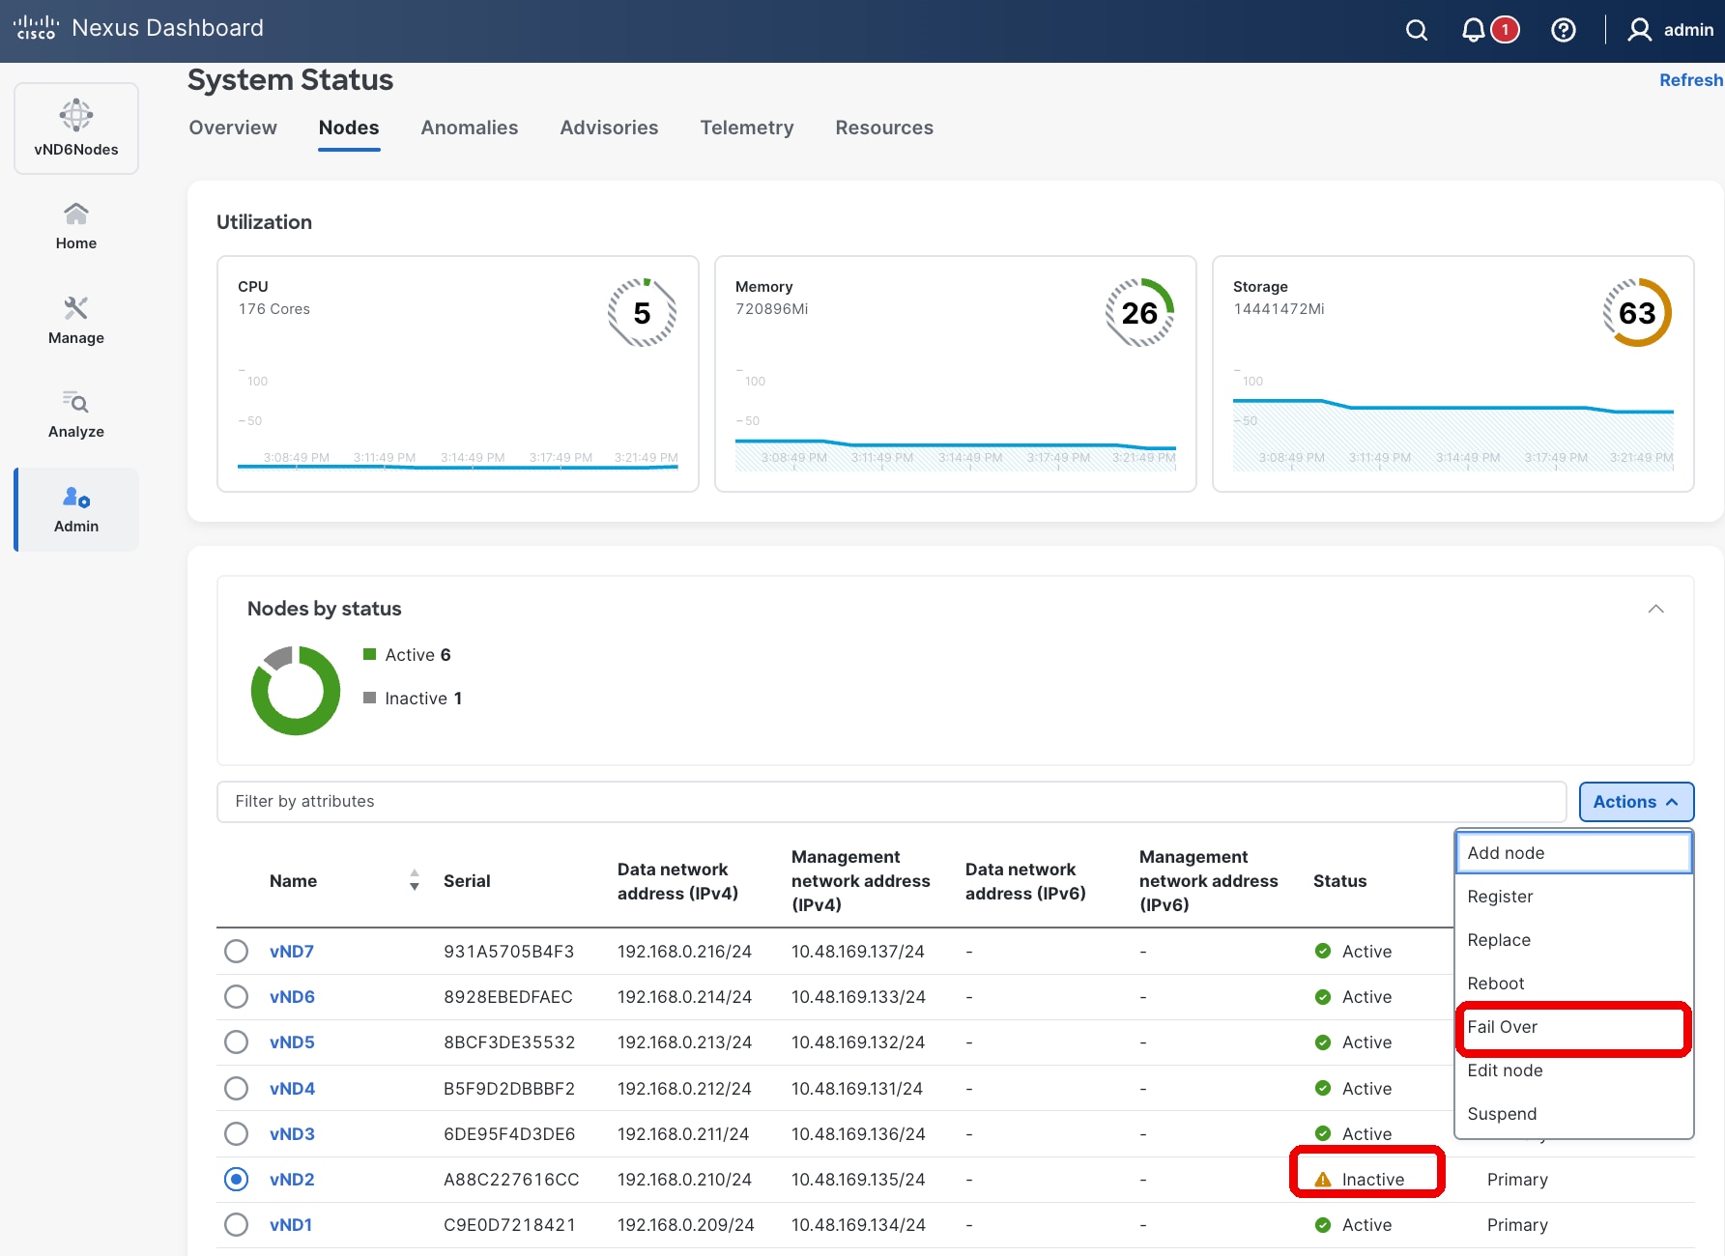Image resolution: width=1725 pixels, height=1256 pixels.
Task: Click the Refresh link
Action: click(1691, 80)
